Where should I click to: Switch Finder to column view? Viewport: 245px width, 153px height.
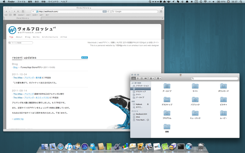point(141,78)
